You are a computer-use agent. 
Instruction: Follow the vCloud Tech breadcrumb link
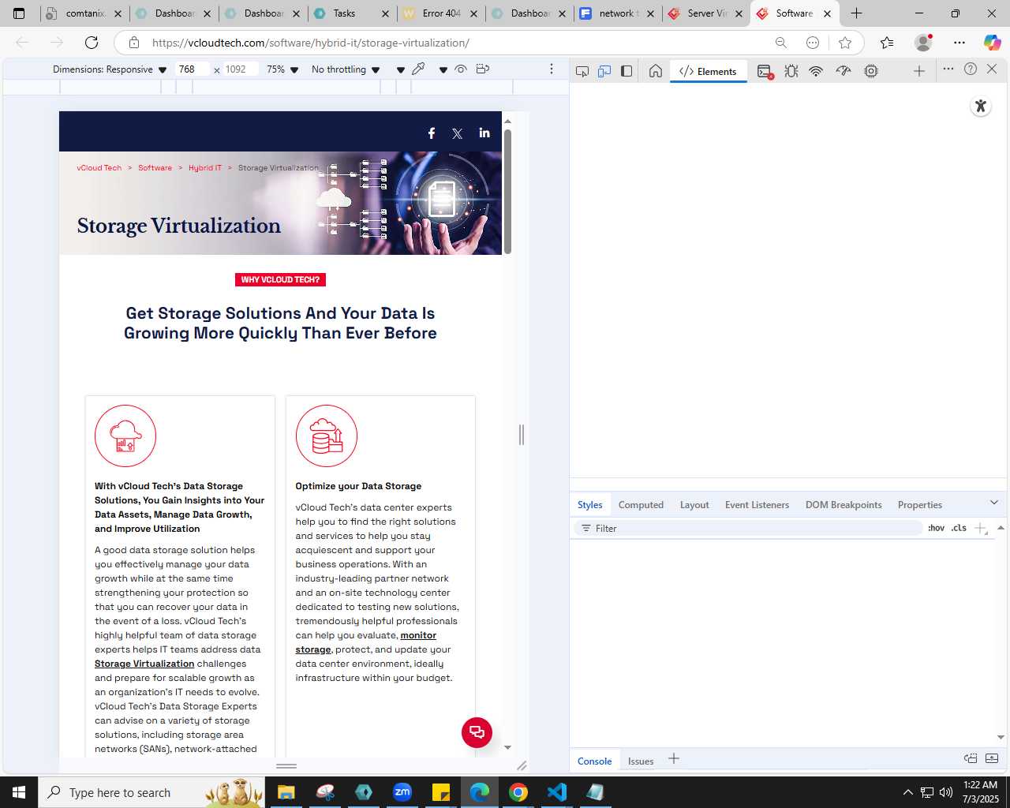[x=99, y=168]
